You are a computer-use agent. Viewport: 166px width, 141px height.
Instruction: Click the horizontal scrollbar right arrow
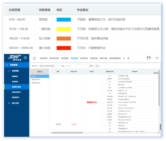point(157,133)
